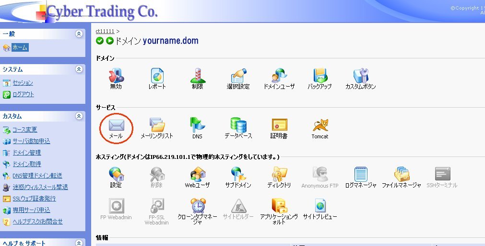Viewport: 485px width, 246px height.
Task: Collapse the カスタム sidebar section
Action: [79, 116]
